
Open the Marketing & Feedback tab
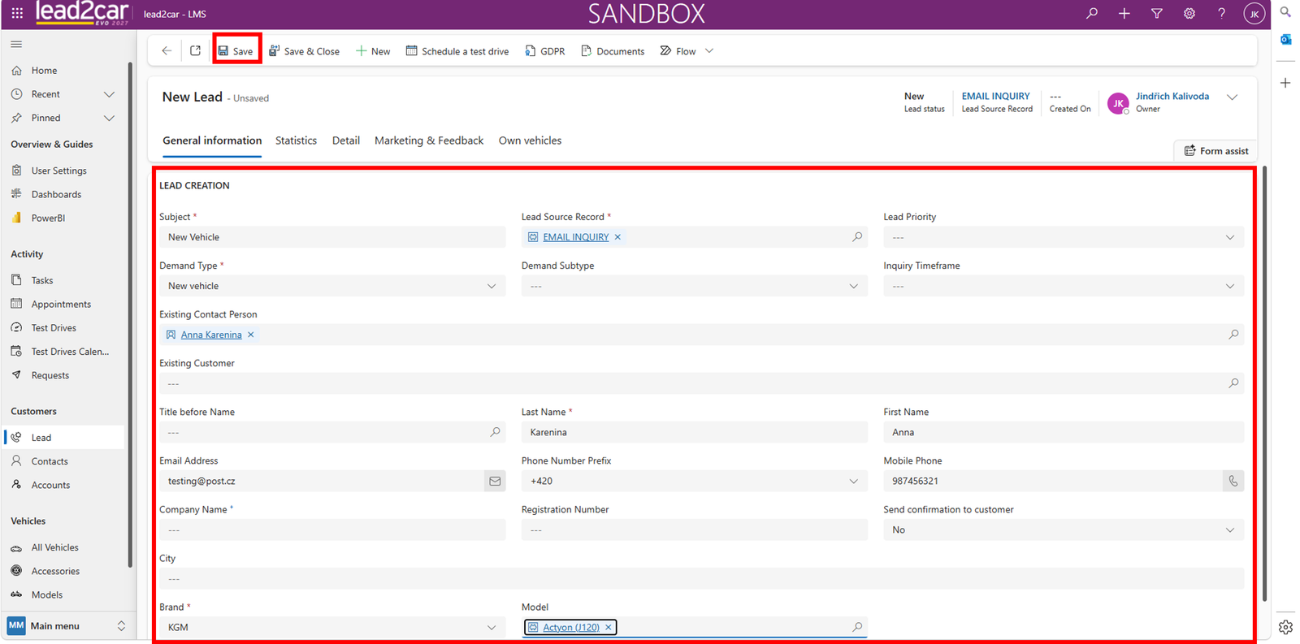coord(429,140)
